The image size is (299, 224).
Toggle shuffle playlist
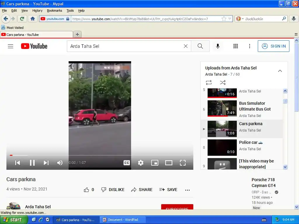click(x=223, y=83)
